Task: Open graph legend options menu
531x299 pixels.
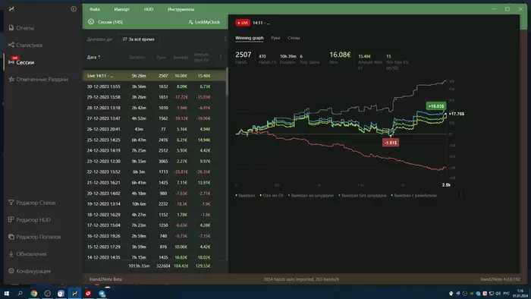Action: [461, 195]
